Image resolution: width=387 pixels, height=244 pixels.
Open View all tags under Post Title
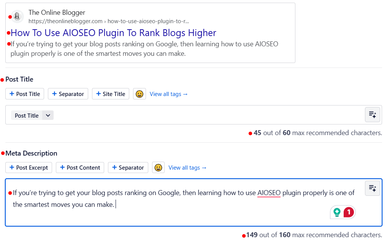(168, 94)
